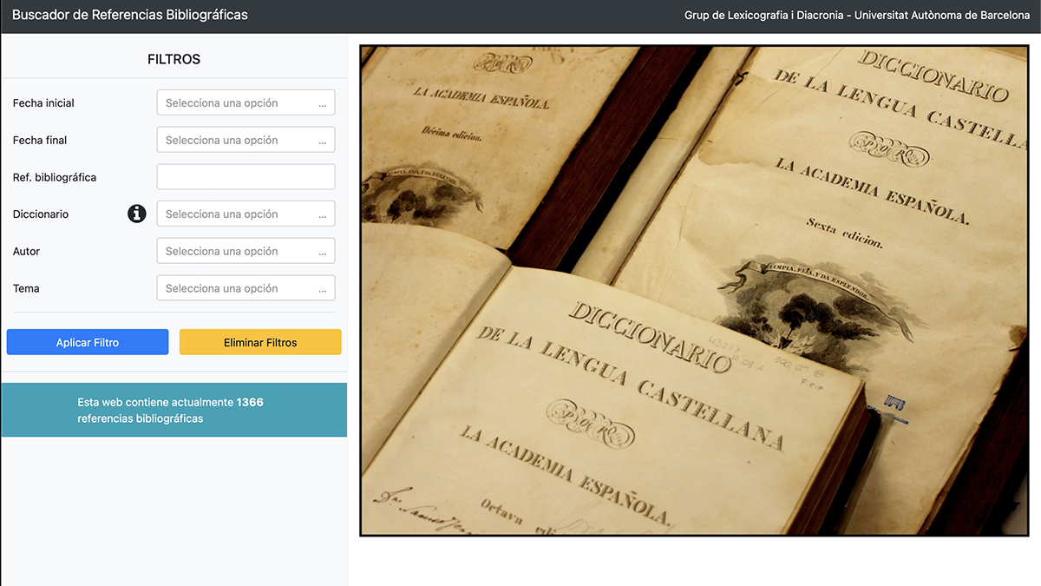Click the 1366 referencias bibliográficas banner
The width and height of the screenshot is (1041, 586).
point(174,410)
